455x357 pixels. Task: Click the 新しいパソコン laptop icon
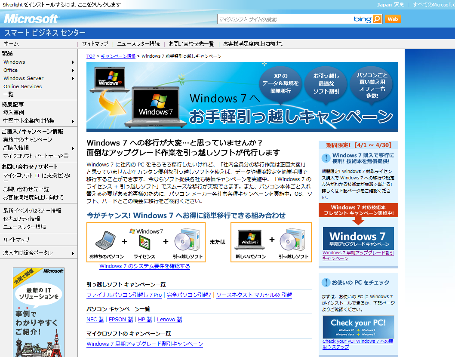[250, 240]
